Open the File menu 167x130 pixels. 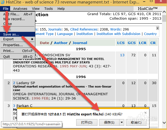[x=5, y=9]
